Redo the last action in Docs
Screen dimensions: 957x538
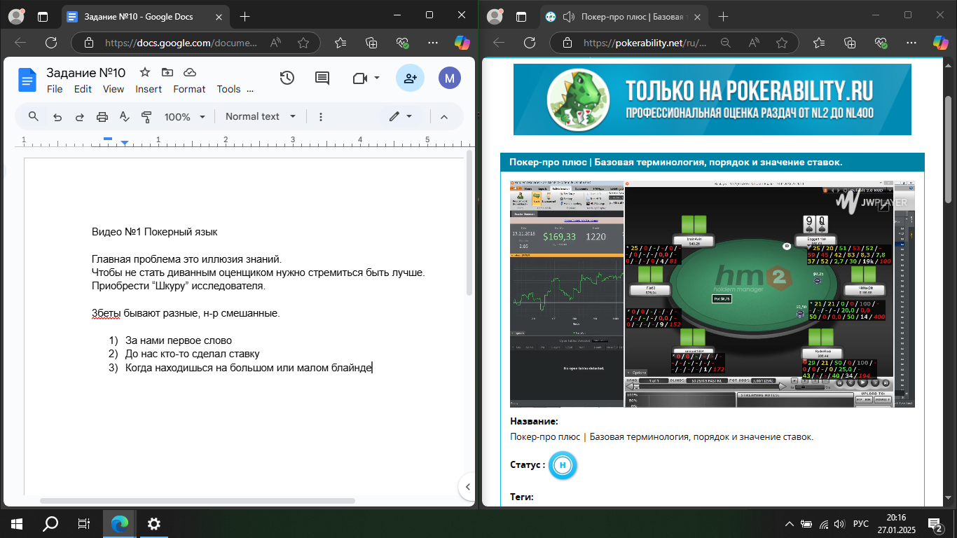click(x=79, y=117)
